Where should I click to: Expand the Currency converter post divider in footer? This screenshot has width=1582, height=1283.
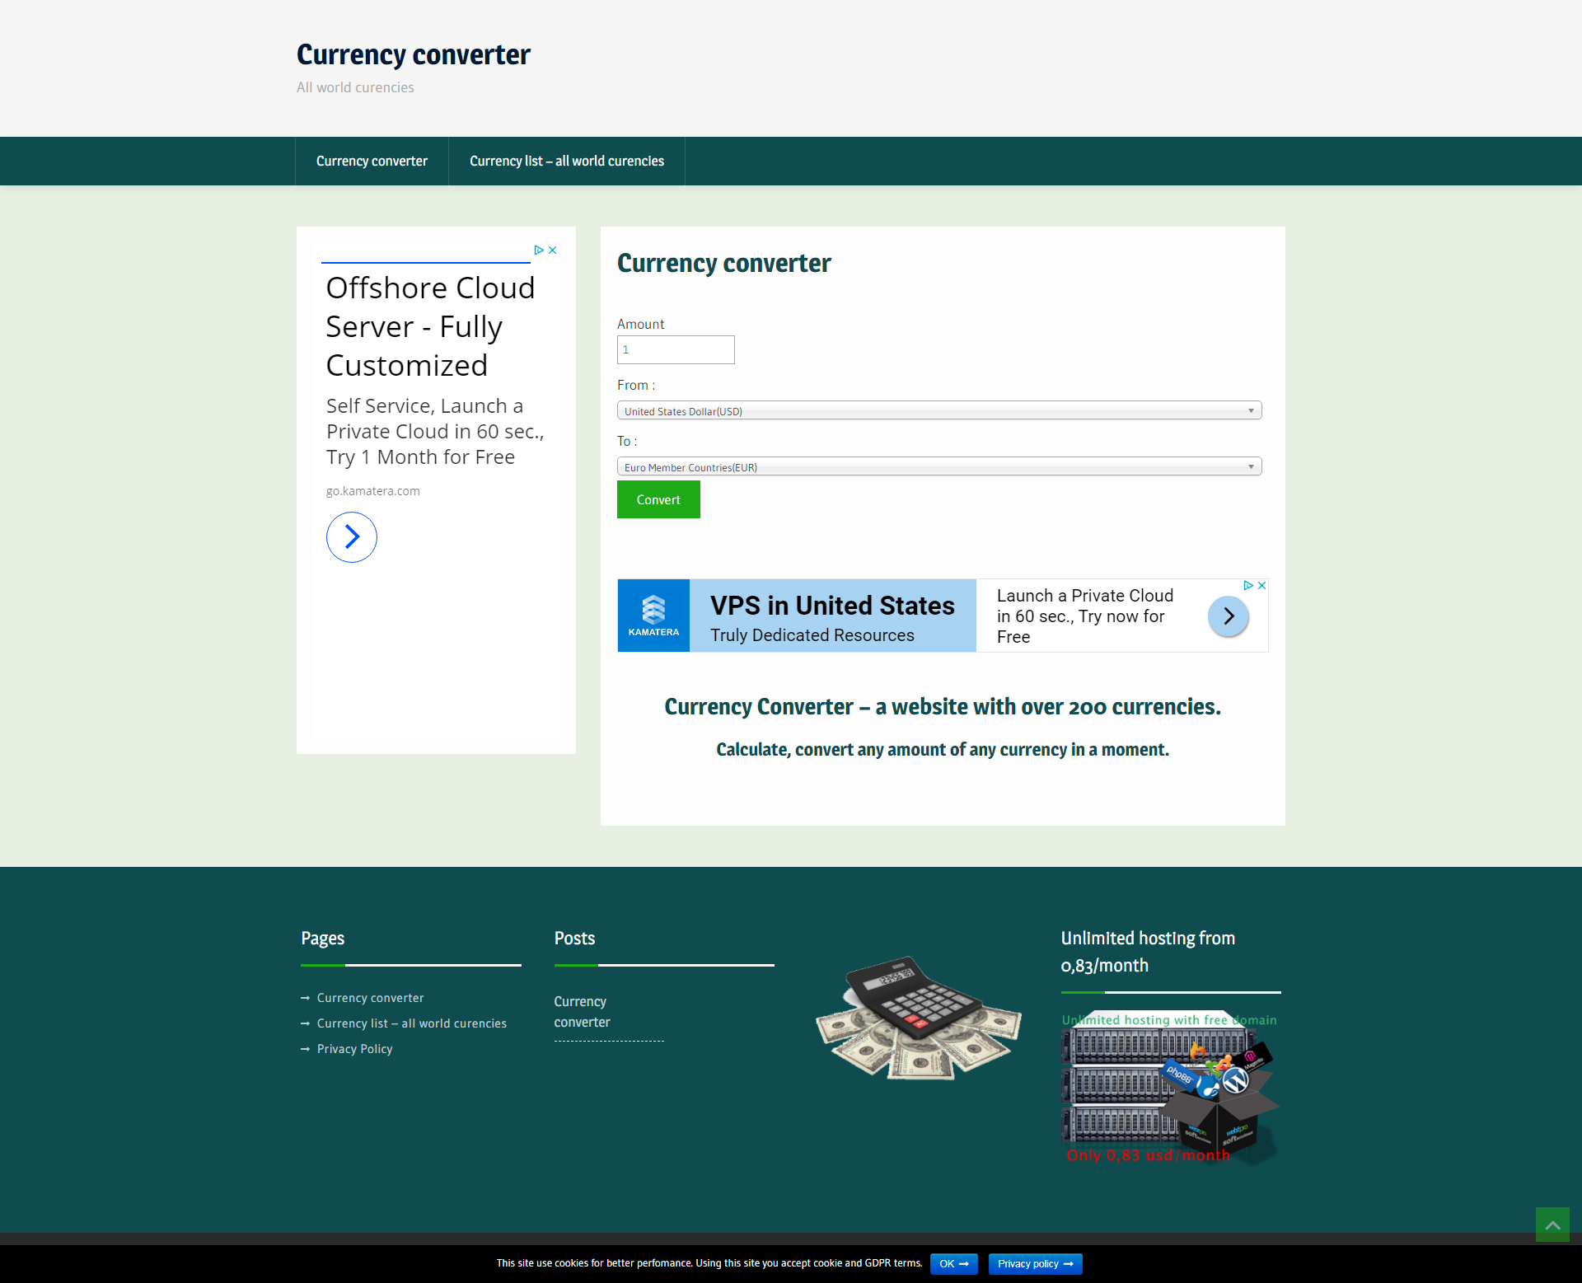(608, 1041)
